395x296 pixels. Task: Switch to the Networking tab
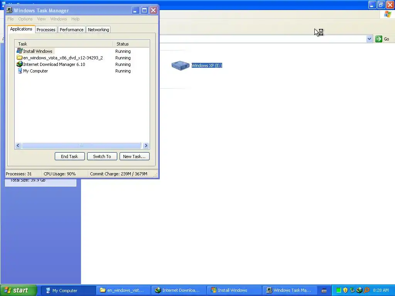click(x=98, y=29)
